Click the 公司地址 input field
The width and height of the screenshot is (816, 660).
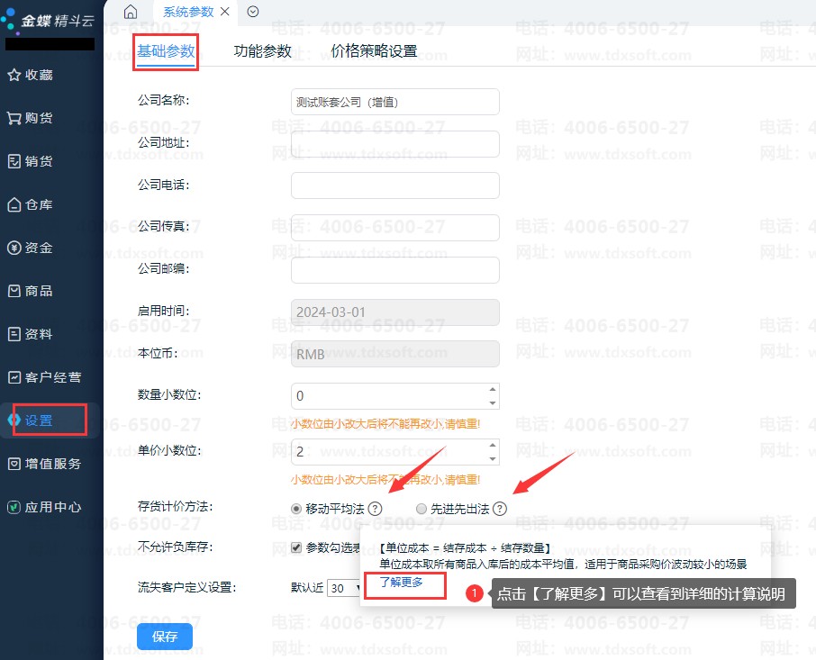(394, 144)
